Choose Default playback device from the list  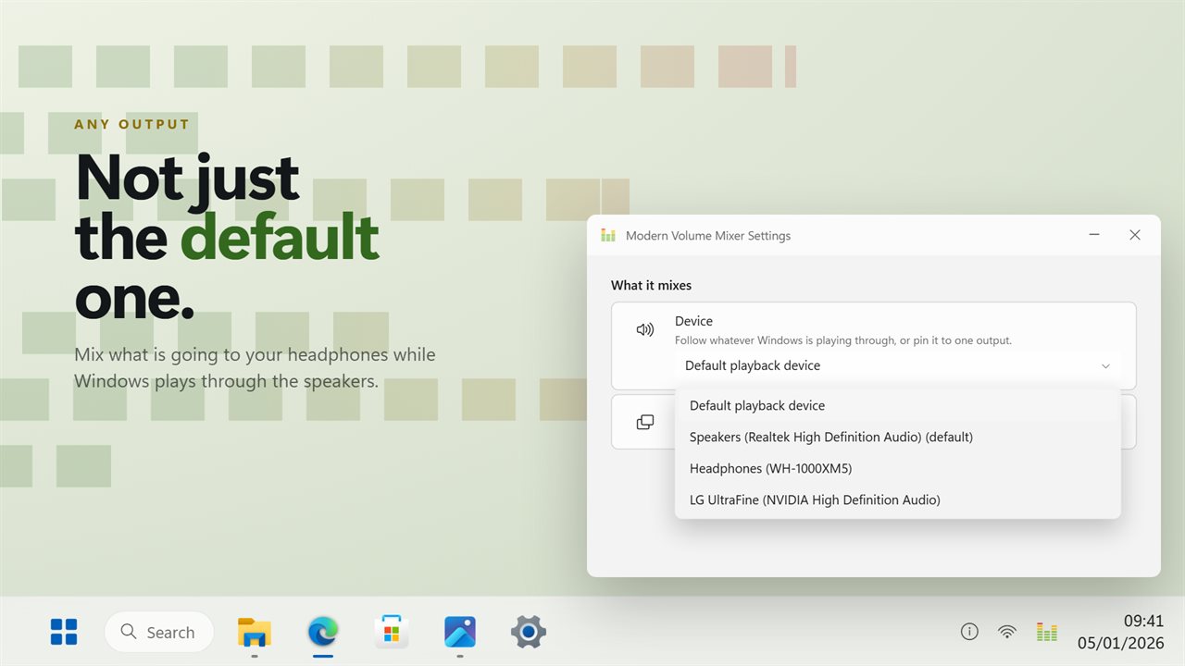898,405
